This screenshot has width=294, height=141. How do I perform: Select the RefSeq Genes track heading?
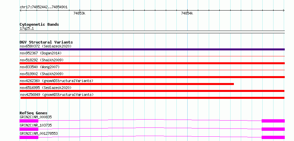coord(34,113)
